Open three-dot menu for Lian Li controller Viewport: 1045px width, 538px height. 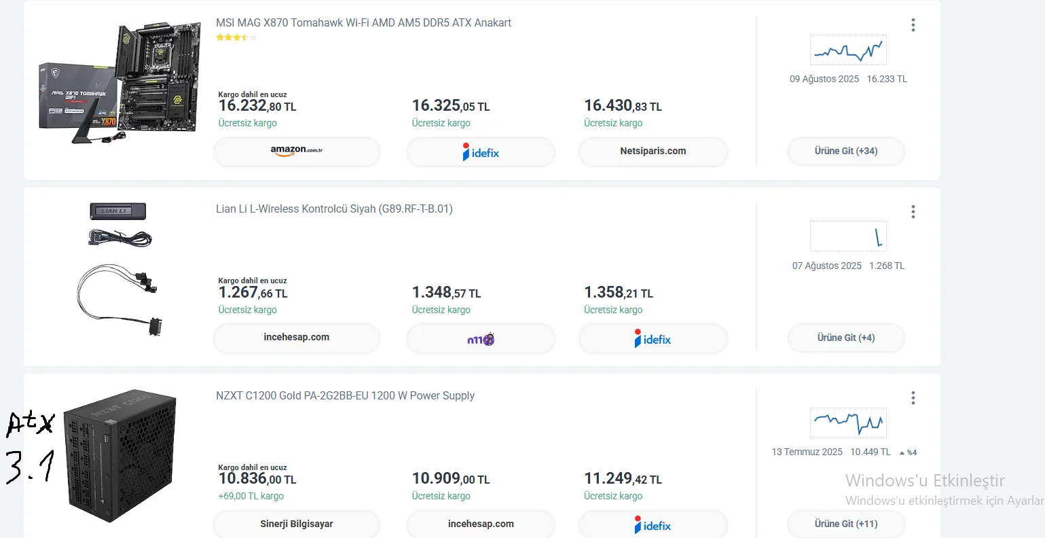point(913,212)
